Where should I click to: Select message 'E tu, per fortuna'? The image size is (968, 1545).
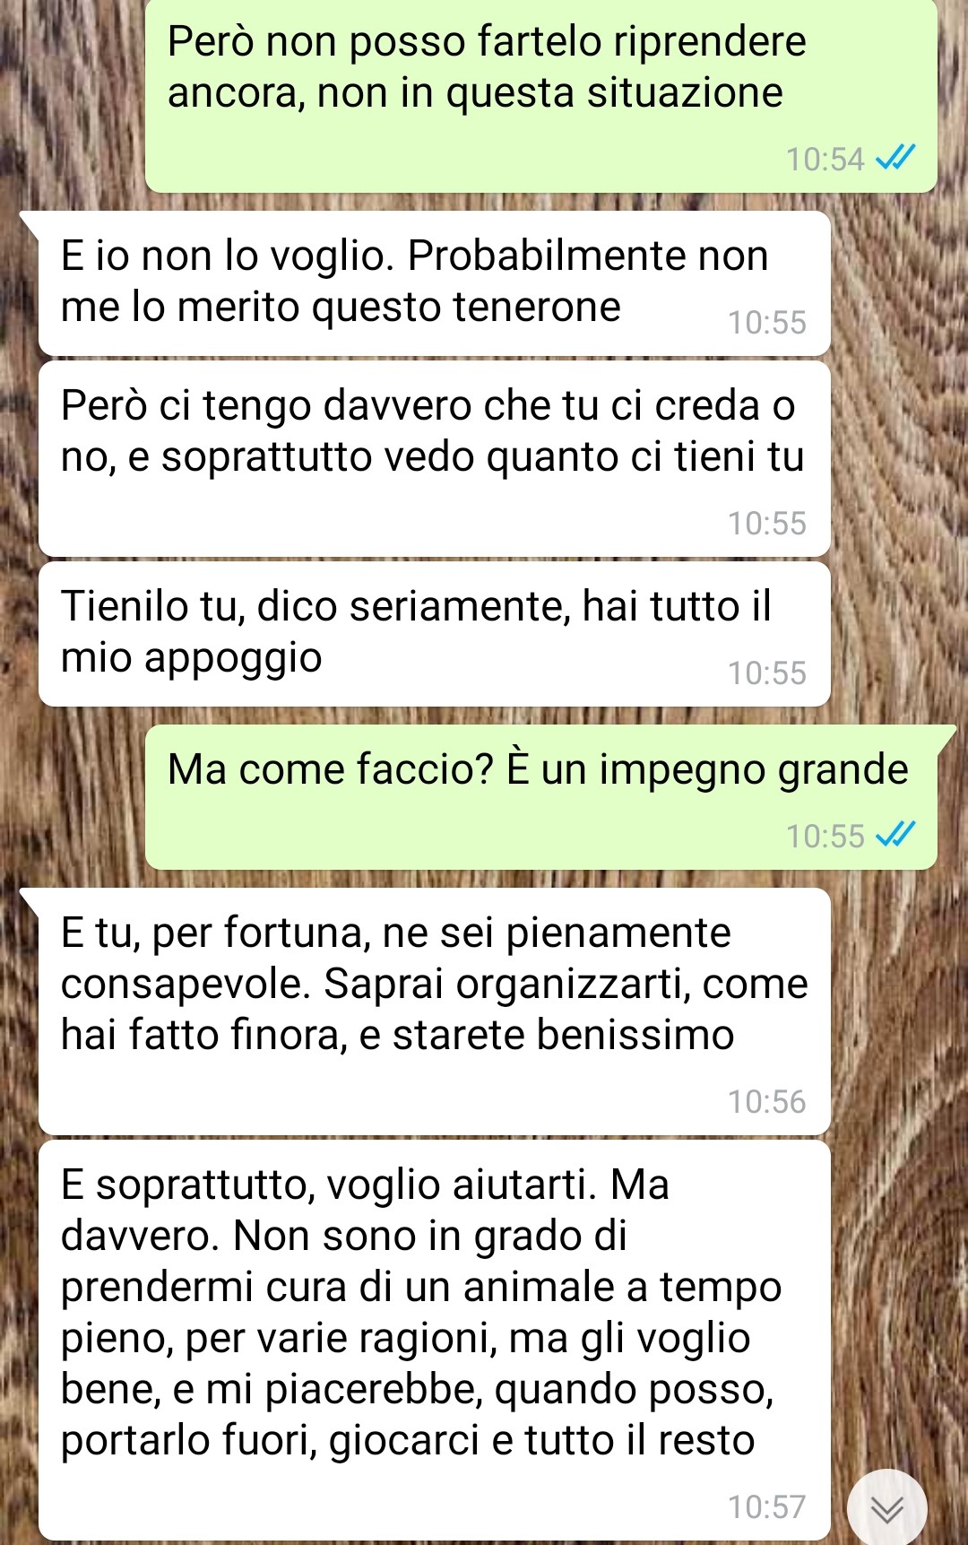tap(434, 1011)
